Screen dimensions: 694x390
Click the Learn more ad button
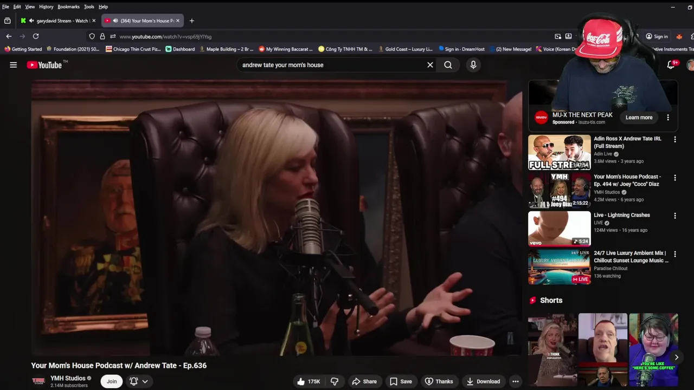(x=639, y=118)
